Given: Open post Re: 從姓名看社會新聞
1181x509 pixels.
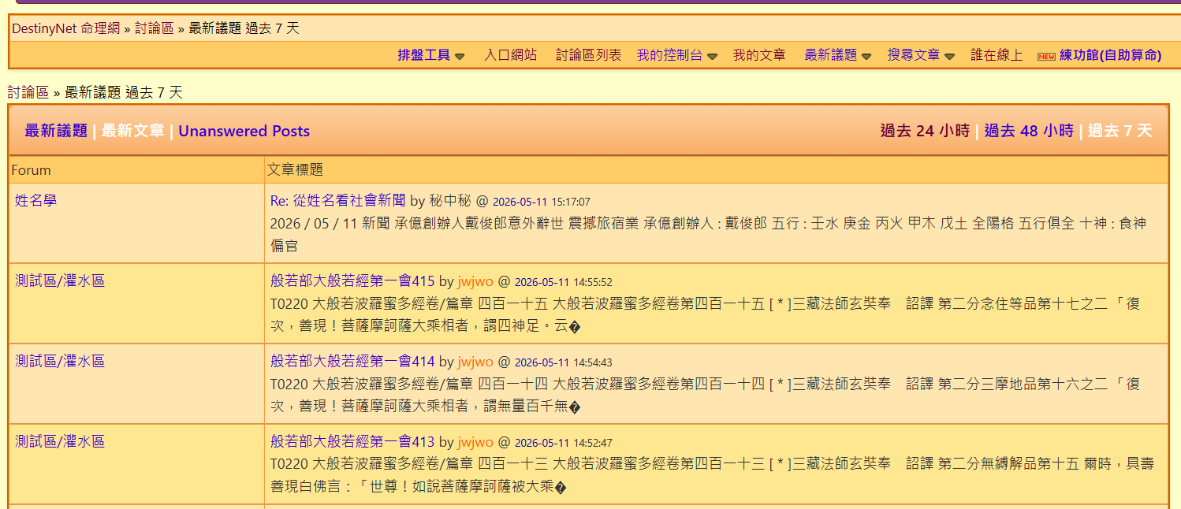Looking at the screenshot, I should [338, 201].
